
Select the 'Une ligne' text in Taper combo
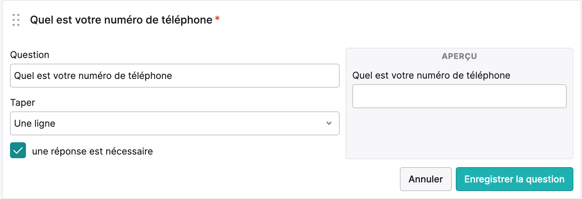point(35,123)
